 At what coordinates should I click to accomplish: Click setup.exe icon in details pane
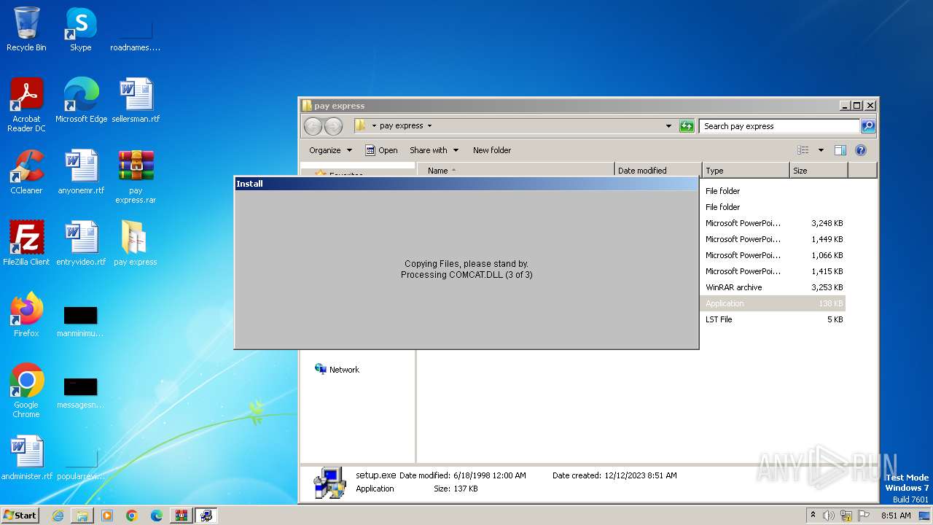[330, 482]
